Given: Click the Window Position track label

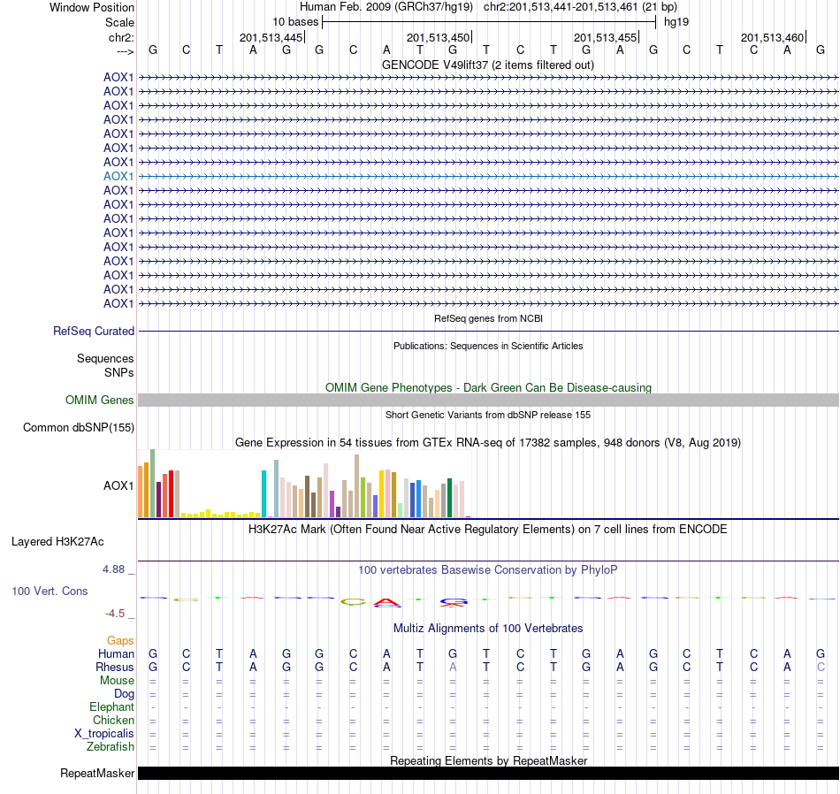Looking at the screenshot, I should 92,7.
